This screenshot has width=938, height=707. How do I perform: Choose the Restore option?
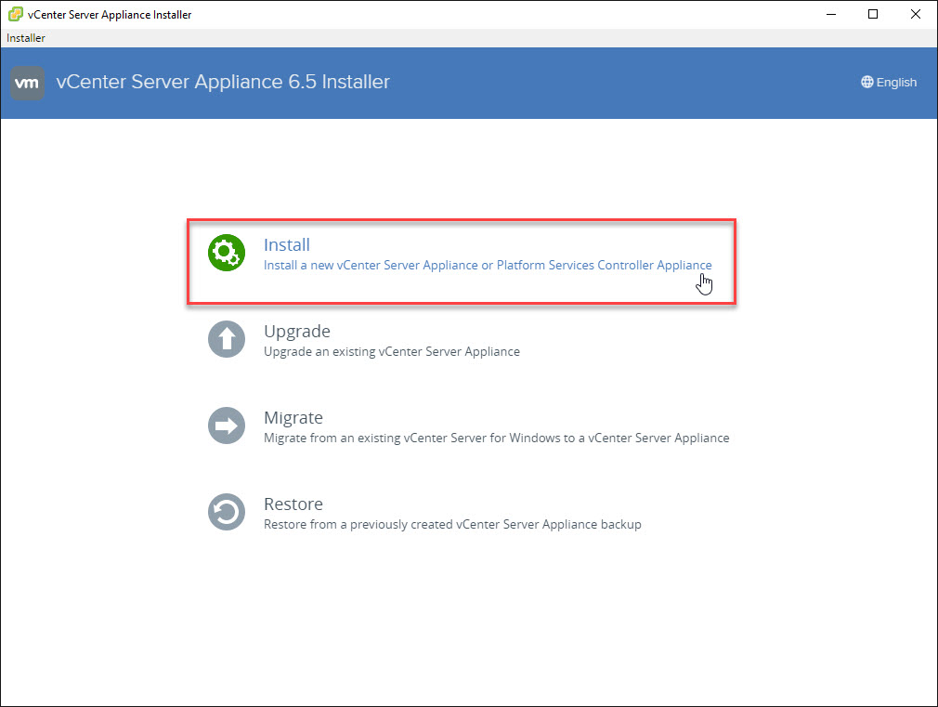coord(293,504)
